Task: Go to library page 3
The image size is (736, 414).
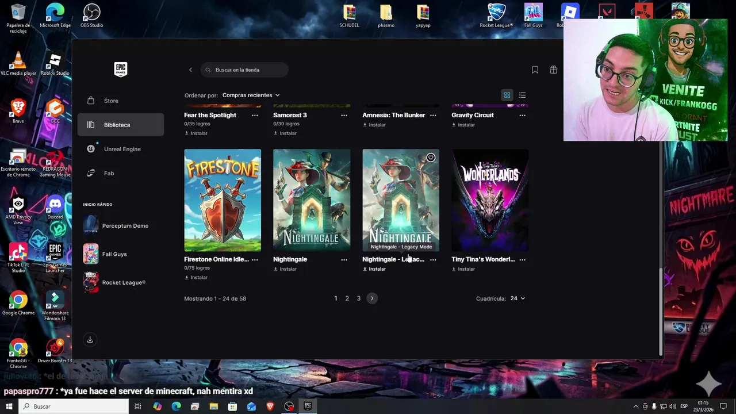Action: pos(359,298)
